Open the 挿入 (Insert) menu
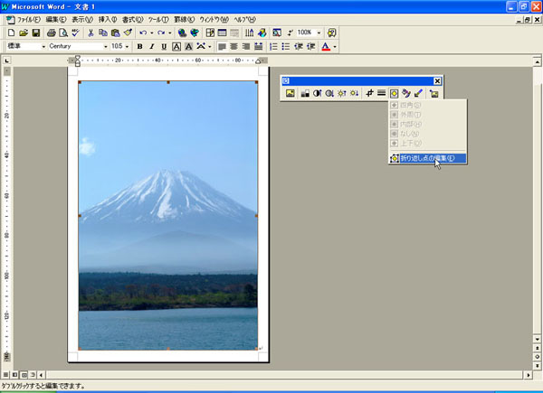 click(107, 19)
